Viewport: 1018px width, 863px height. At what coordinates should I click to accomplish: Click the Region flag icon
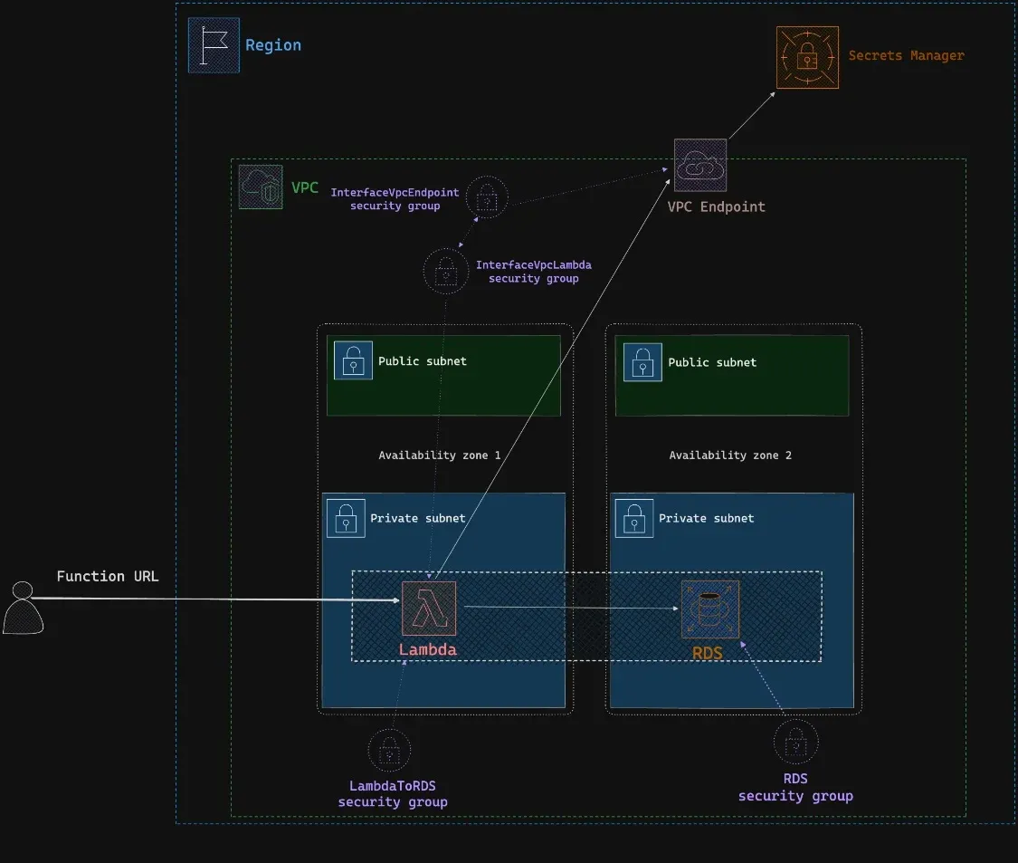pyautogui.click(x=214, y=45)
